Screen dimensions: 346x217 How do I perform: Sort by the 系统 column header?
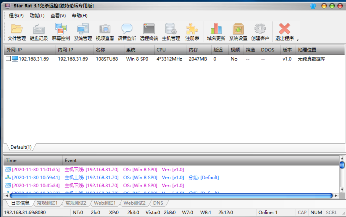[x=139, y=50]
